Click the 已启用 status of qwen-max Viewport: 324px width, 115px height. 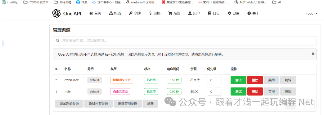coord(151,80)
